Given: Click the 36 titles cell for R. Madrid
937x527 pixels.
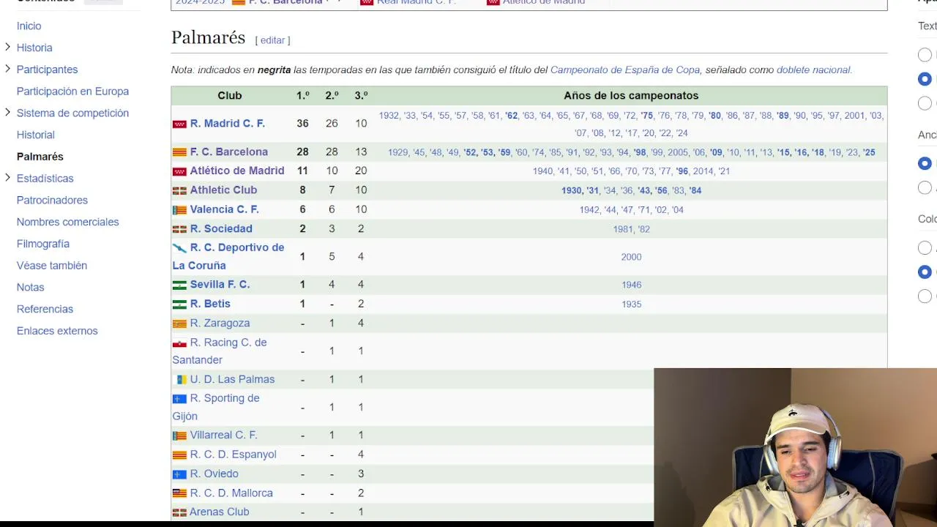Looking at the screenshot, I should pyautogui.click(x=302, y=124).
